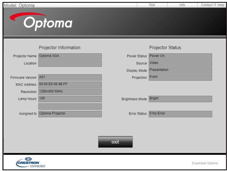Click the Projector Name label
227x171 pixels.
(25, 56)
